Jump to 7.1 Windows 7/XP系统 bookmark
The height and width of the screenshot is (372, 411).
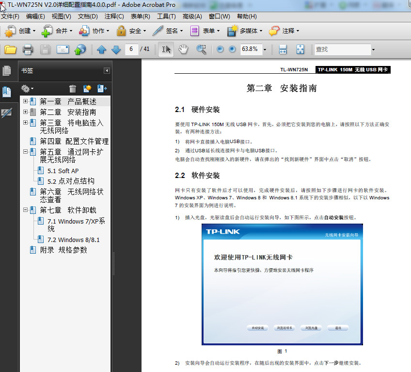pos(76,225)
